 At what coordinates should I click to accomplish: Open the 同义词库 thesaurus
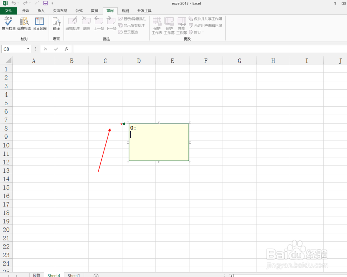[39, 24]
